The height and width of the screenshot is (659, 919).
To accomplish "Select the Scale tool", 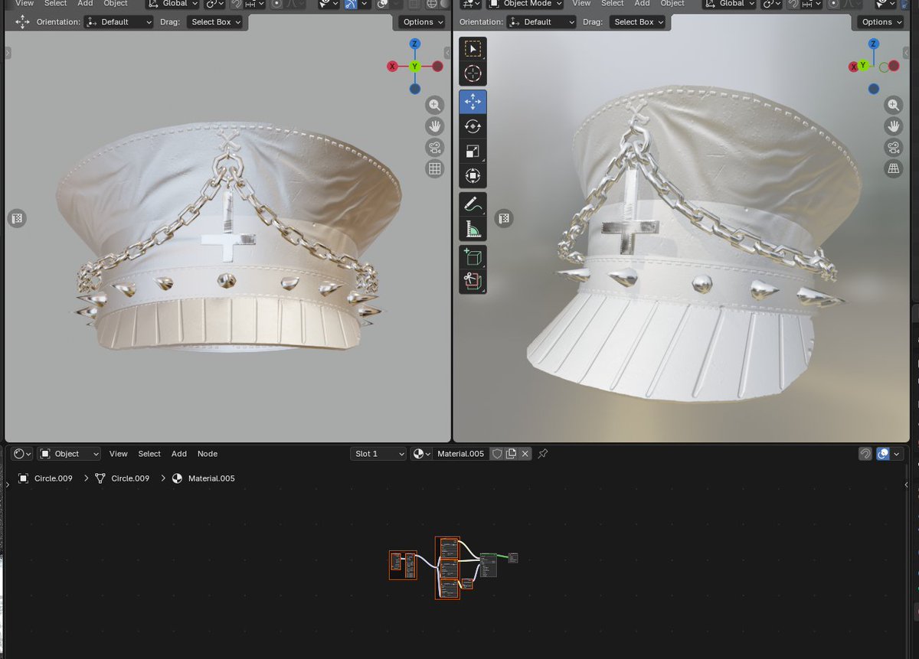I will point(473,152).
